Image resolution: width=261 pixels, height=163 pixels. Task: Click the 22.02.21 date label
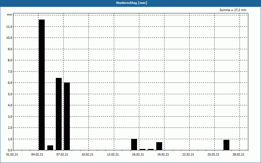tap(188, 155)
